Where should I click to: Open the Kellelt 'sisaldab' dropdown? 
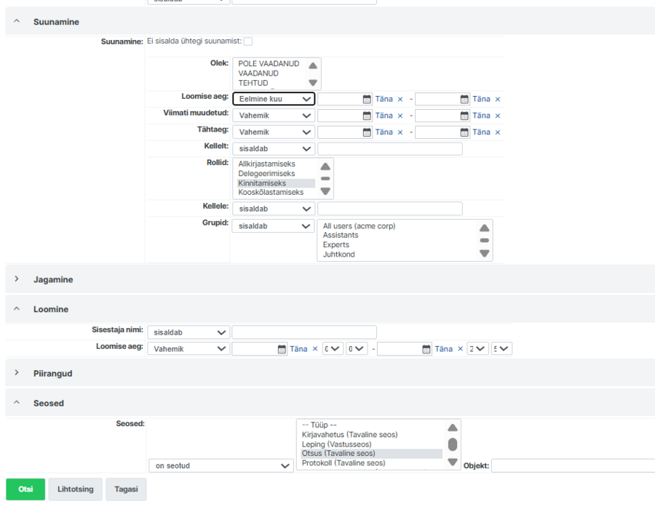click(273, 148)
